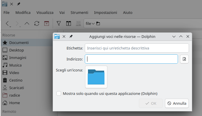
Task: Select Immagini in the Risorse sidebar
Action: click(x=17, y=58)
